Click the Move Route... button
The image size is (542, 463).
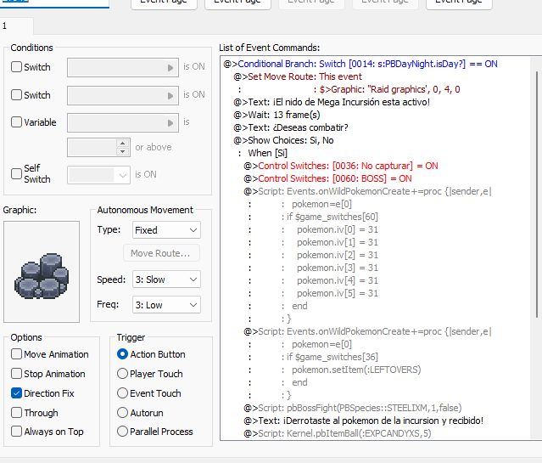click(161, 253)
